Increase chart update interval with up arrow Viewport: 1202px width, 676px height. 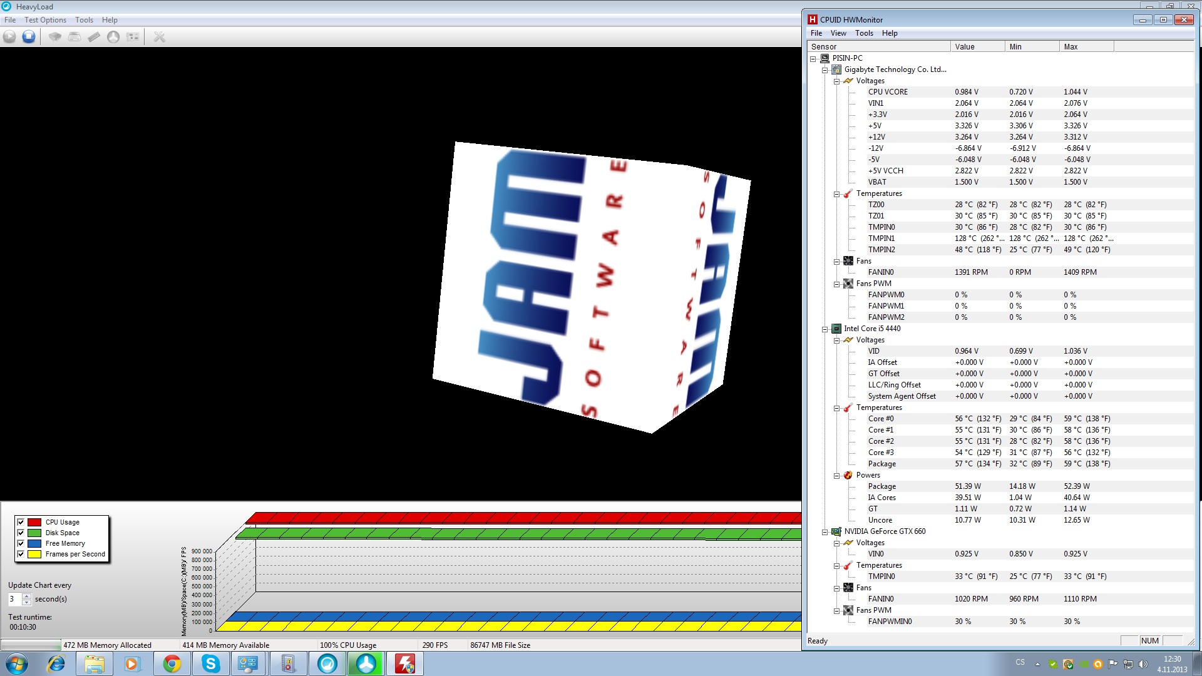(x=26, y=596)
